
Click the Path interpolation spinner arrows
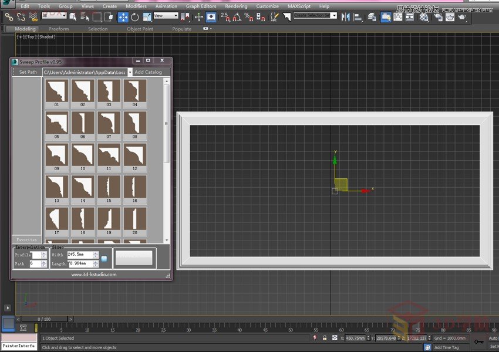coord(44,263)
